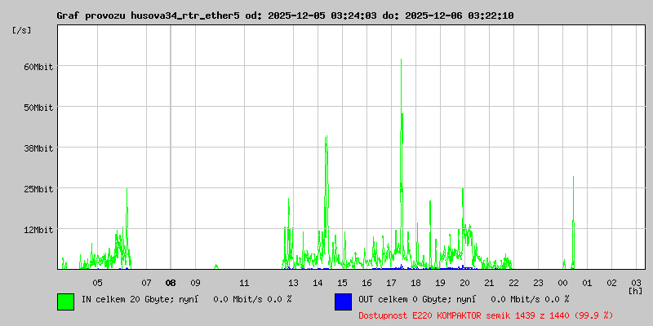The width and height of the screenshot is (653, 326).
Task: Click the bold 08 hour marker
Action: 171,282
